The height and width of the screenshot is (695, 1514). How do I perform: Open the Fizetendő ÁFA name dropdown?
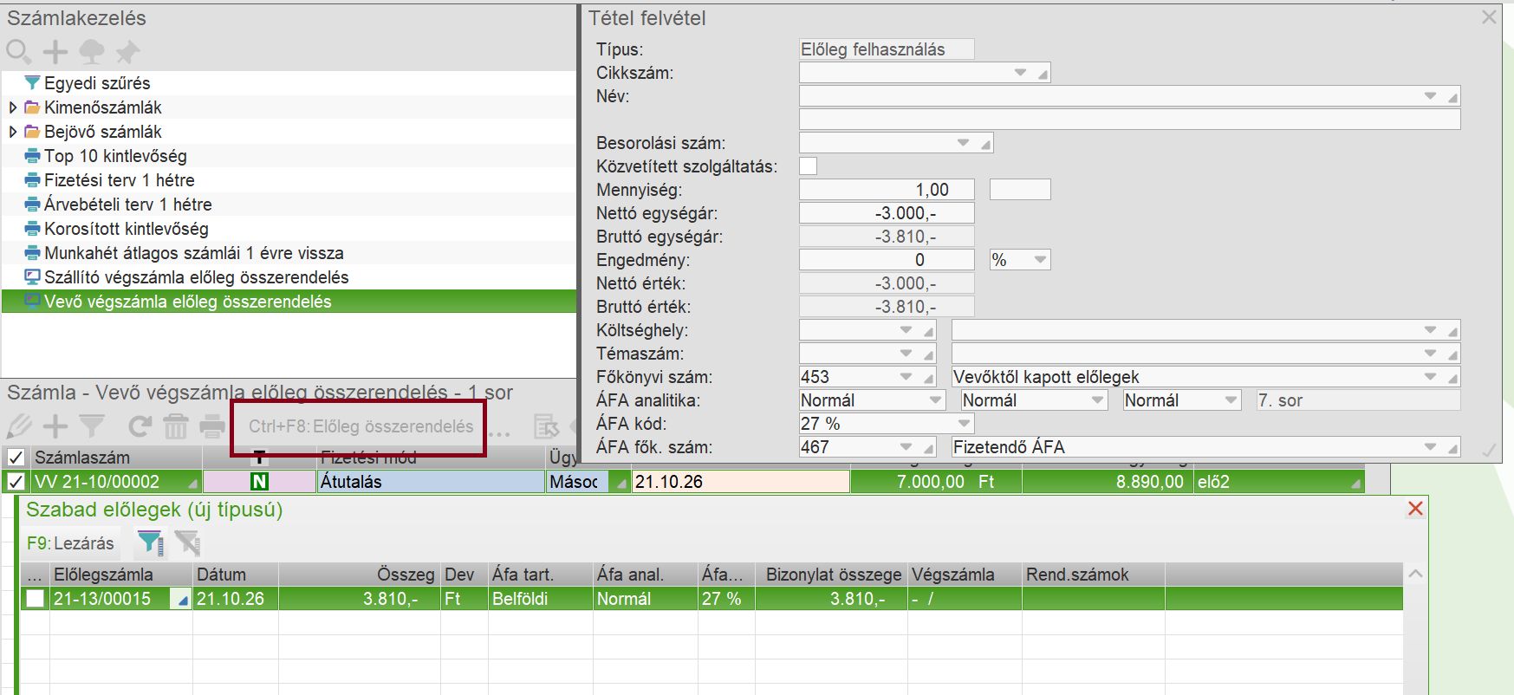1431,447
